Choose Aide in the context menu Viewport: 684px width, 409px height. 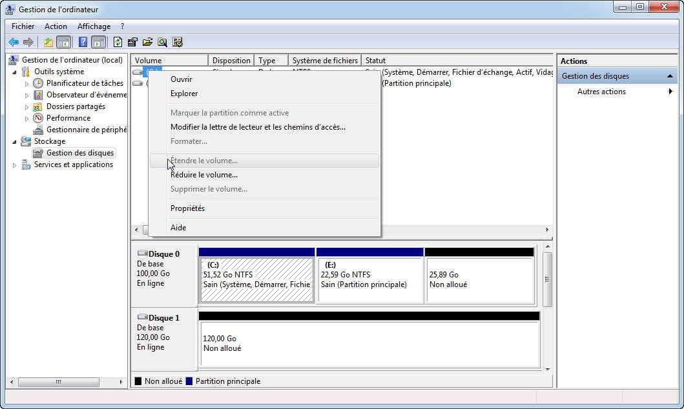[x=264, y=228]
